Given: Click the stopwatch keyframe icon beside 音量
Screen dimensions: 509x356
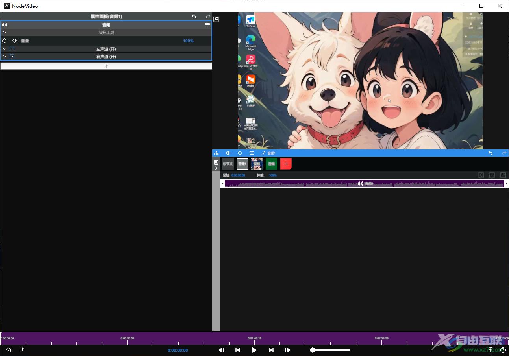Looking at the screenshot, I should 5,41.
